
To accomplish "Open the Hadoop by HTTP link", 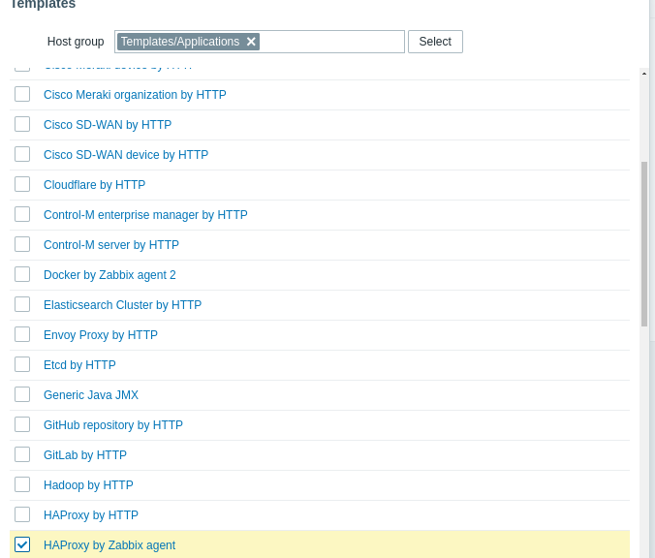I will pos(88,485).
